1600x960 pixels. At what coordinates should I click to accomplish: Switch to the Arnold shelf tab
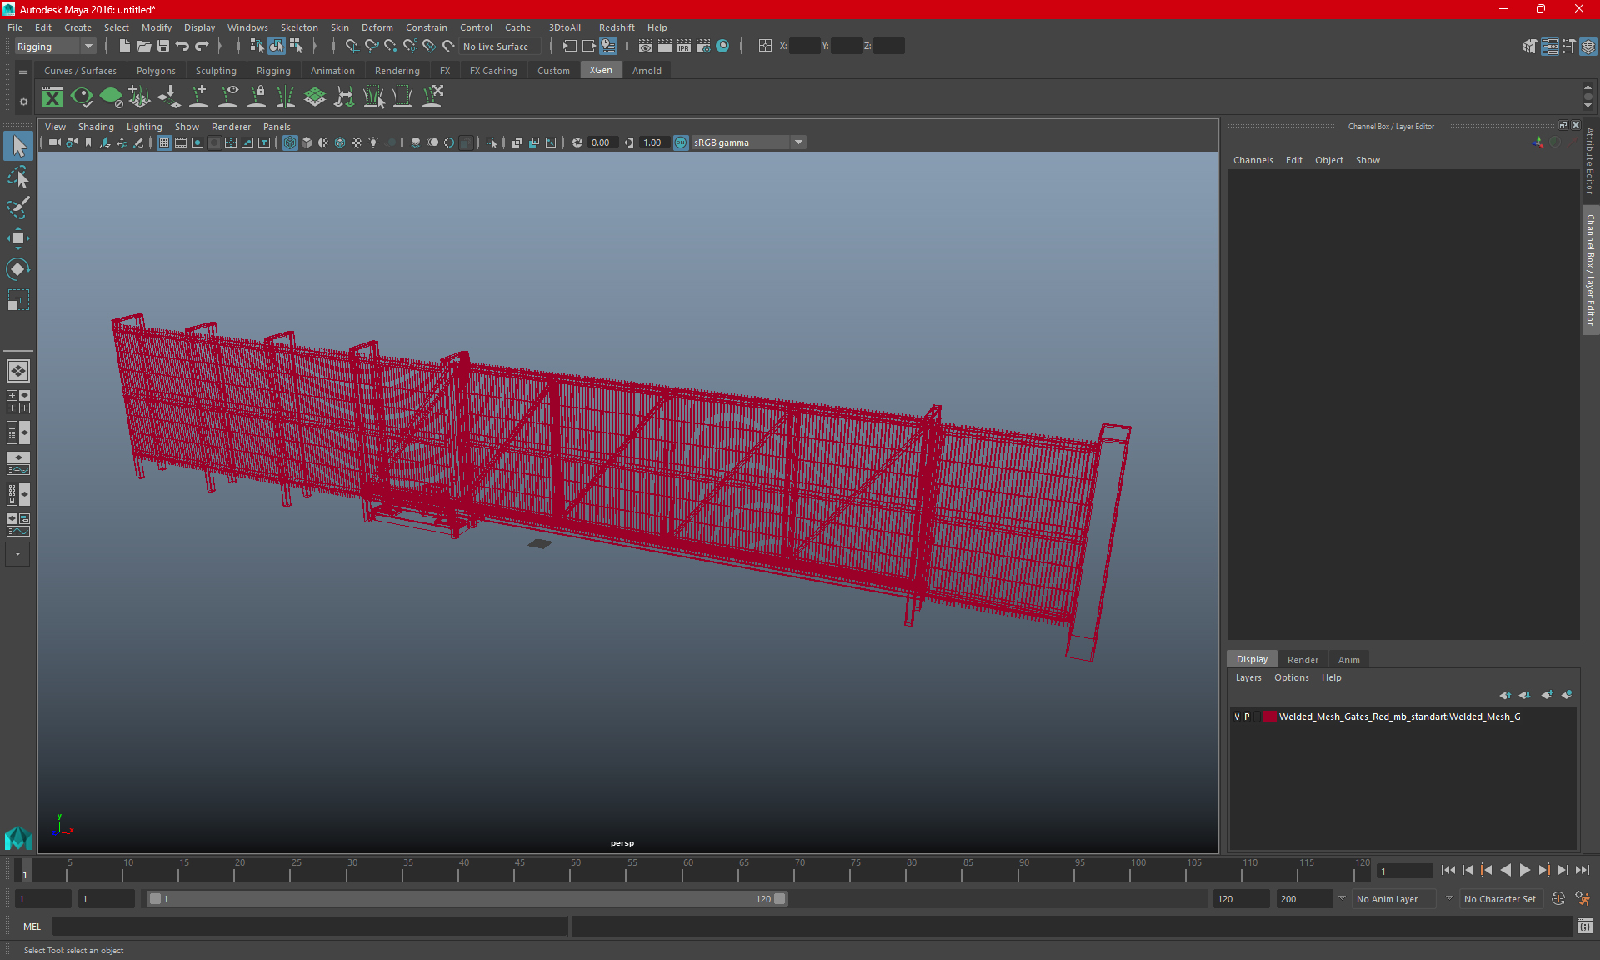647,71
